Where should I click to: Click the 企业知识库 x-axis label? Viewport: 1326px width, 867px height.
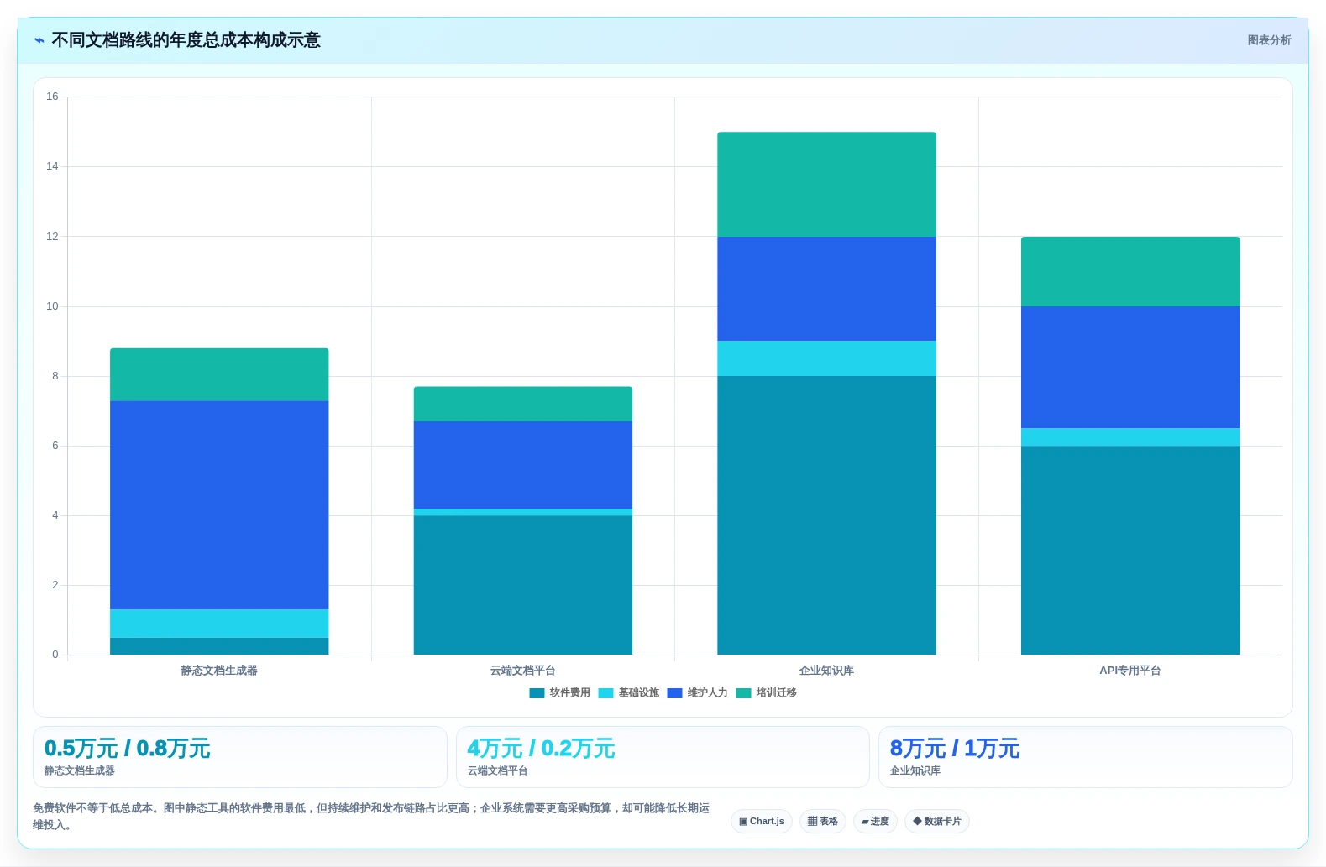pyautogui.click(x=826, y=671)
